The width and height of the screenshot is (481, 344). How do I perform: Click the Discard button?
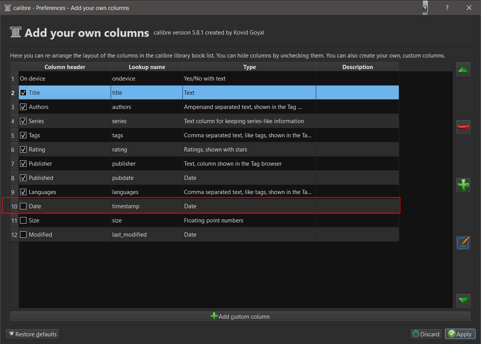click(x=426, y=334)
